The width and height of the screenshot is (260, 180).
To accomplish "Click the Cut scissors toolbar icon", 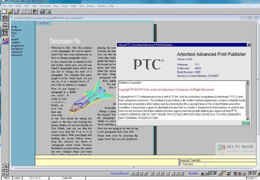I will (23, 11).
